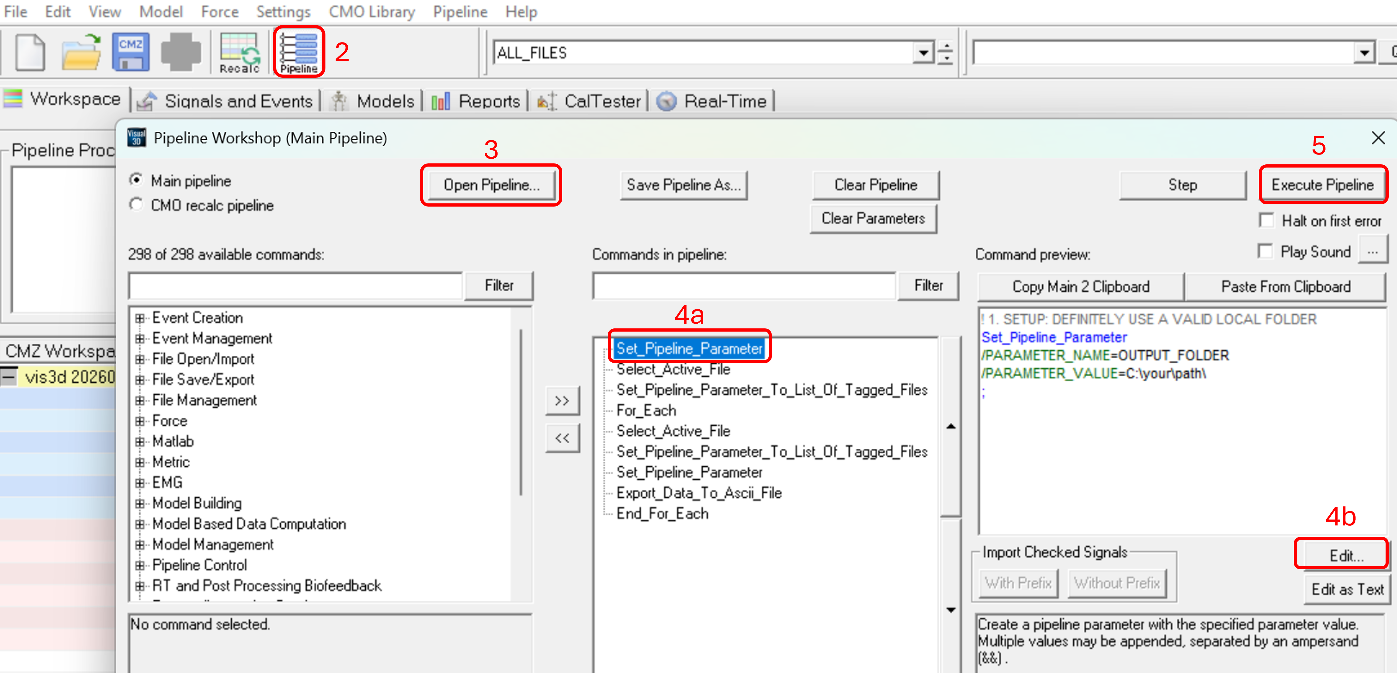1397x673 pixels.
Task: Expand the Event Creation tree node
Action: pos(140,318)
